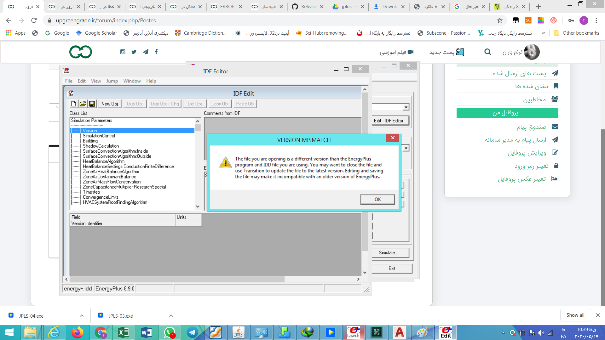Viewport: 605px width, 340px height.
Task: Click the New Obj button
Action: pyautogui.click(x=110, y=104)
